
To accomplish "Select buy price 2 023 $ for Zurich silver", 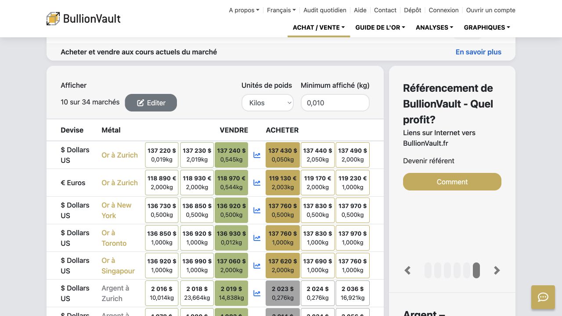I will coord(283,293).
